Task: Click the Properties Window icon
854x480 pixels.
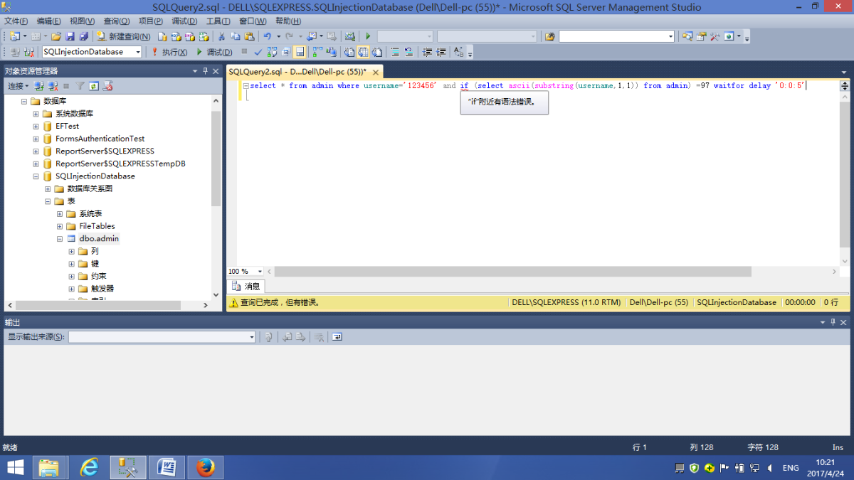Action: point(701,36)
